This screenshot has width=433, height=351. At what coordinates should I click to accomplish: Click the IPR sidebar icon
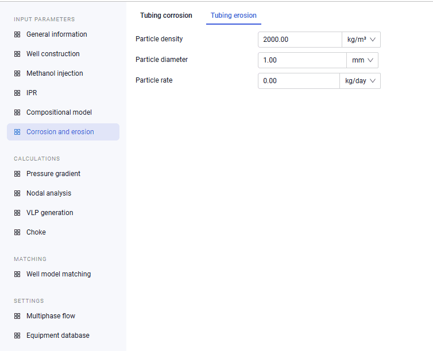click(x=17, y=93)
